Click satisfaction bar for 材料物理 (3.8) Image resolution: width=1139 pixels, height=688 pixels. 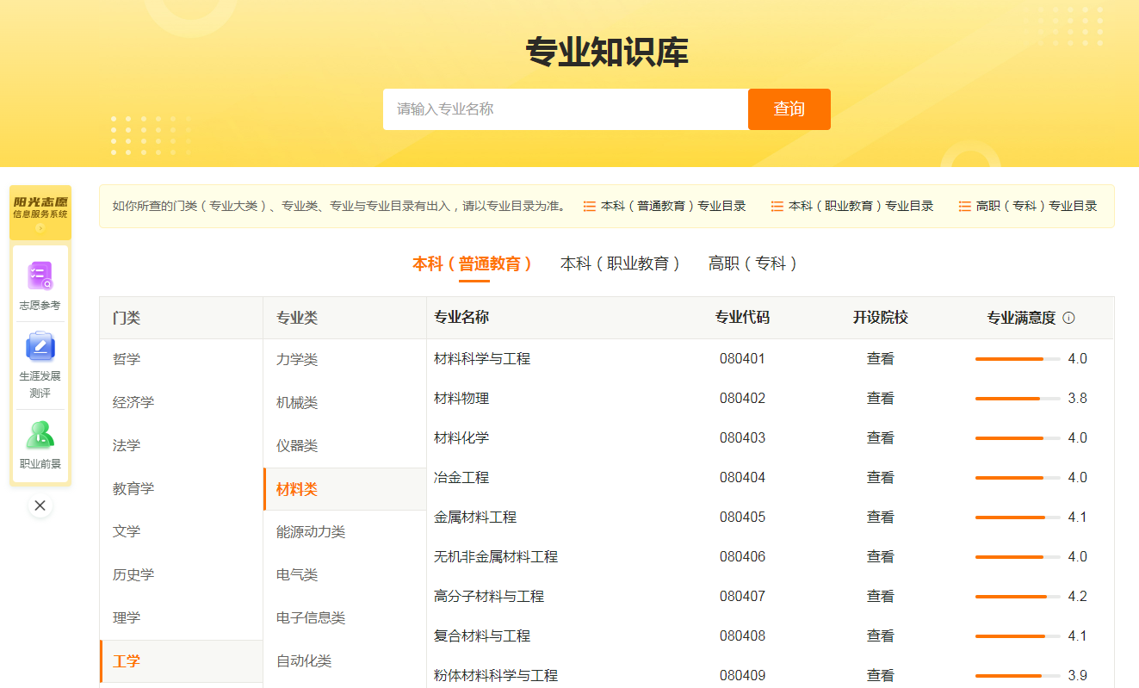(x=1018, y=399)
